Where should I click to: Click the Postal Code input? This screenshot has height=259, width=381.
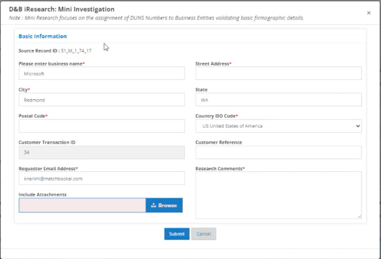click(x=101, y=126)
